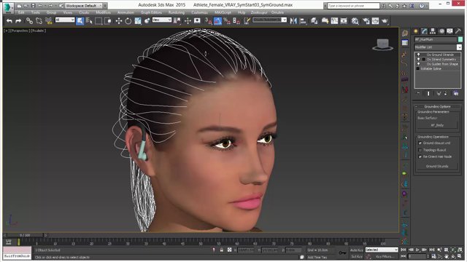The width and height of the screenshot is (467, 262).
Task: Toggle Window/Crossing selection mode
Action: pyautogui.click(x=108, y=21)
